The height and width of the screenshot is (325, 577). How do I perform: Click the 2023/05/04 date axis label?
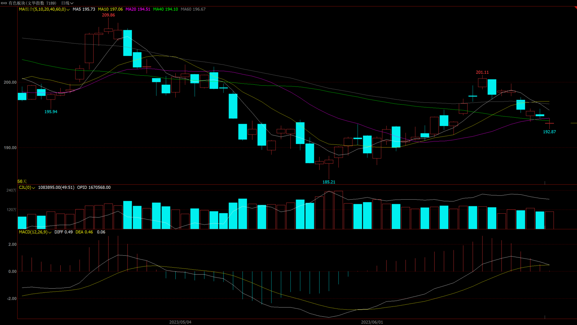click(180, 322)
